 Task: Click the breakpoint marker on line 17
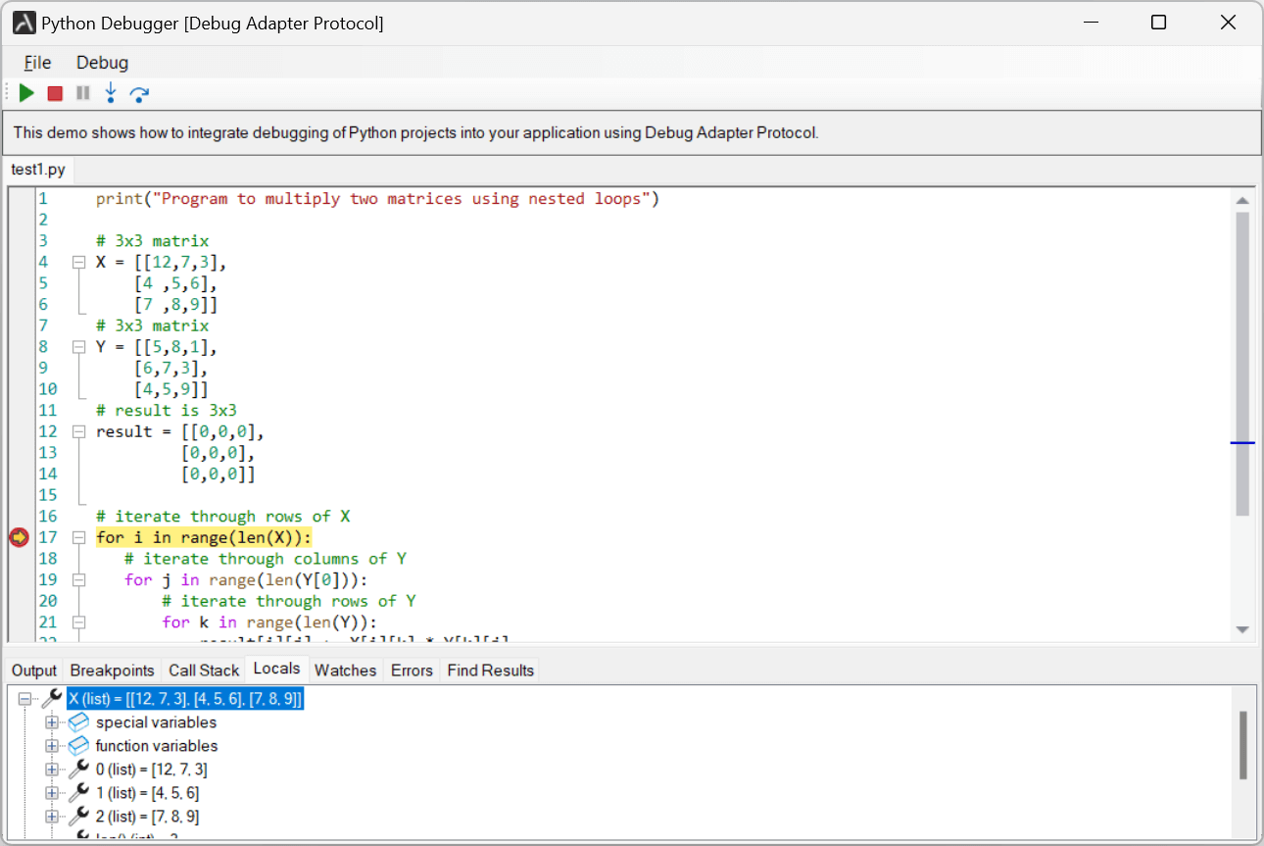pos(19,537)
